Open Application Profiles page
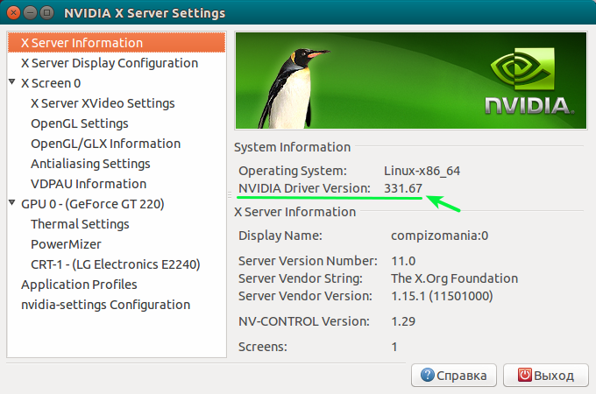 pos(79,285)
